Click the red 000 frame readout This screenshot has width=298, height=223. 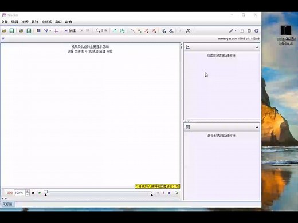tap(10, 193)
